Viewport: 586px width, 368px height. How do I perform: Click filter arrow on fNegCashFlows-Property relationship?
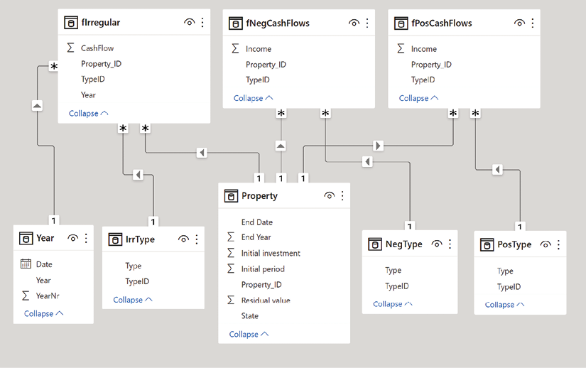click(281, 146)
